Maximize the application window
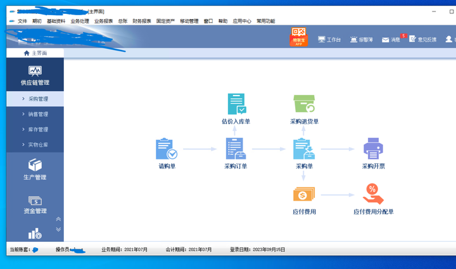This screenshot has width=456, height=269. click(452, 11)
